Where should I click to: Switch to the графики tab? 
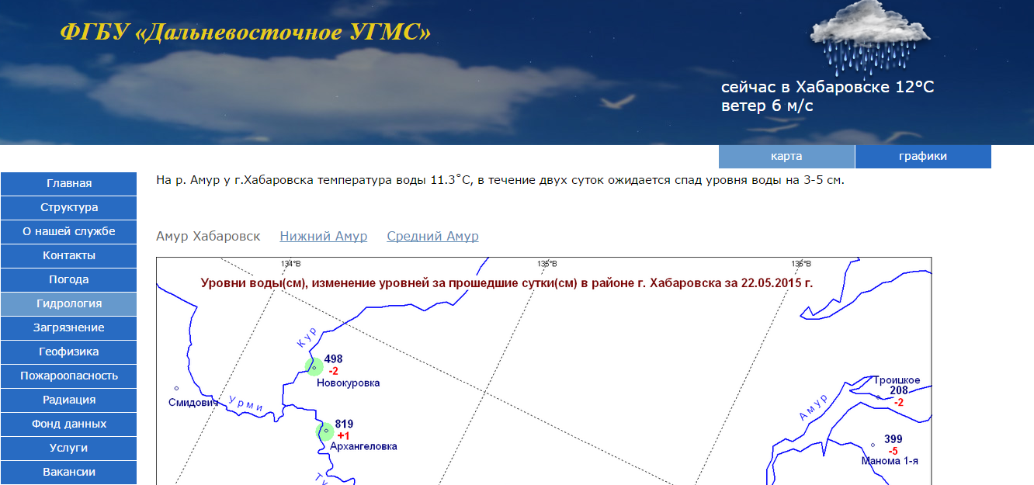923,156
